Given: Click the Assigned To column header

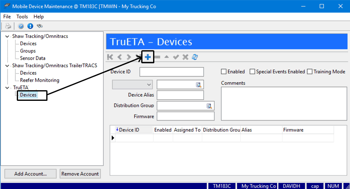Looking at the screenshot, I should tap(187, 130).
